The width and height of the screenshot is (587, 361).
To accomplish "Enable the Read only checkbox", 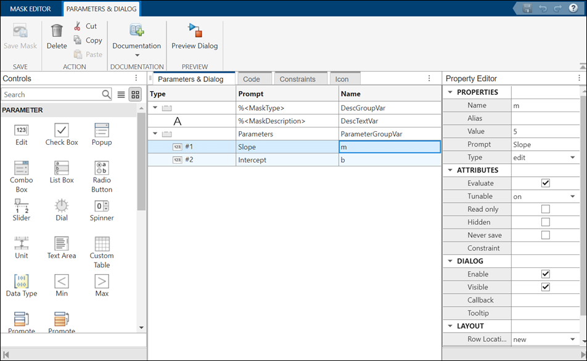I will (546, 209).
